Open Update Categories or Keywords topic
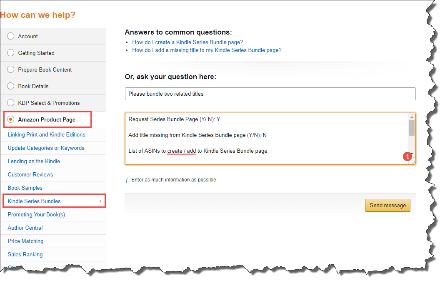The height and width of the screenshot is (283, 445). (x=46, y=148)
